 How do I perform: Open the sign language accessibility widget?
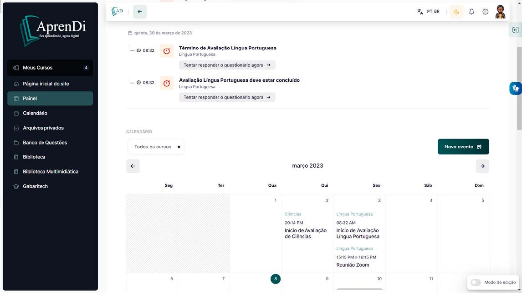(515, 89)
